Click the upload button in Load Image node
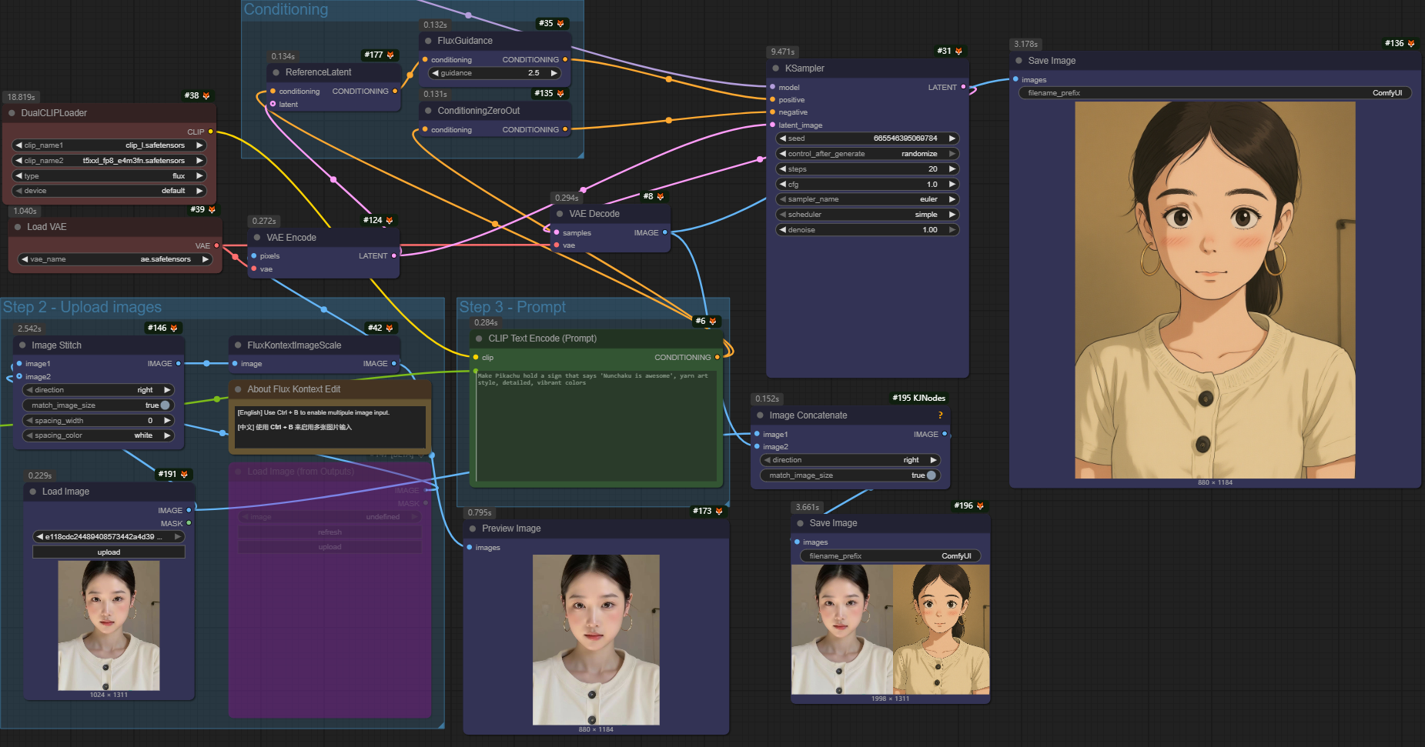1425x747 pixels. (x=109, y=552)
